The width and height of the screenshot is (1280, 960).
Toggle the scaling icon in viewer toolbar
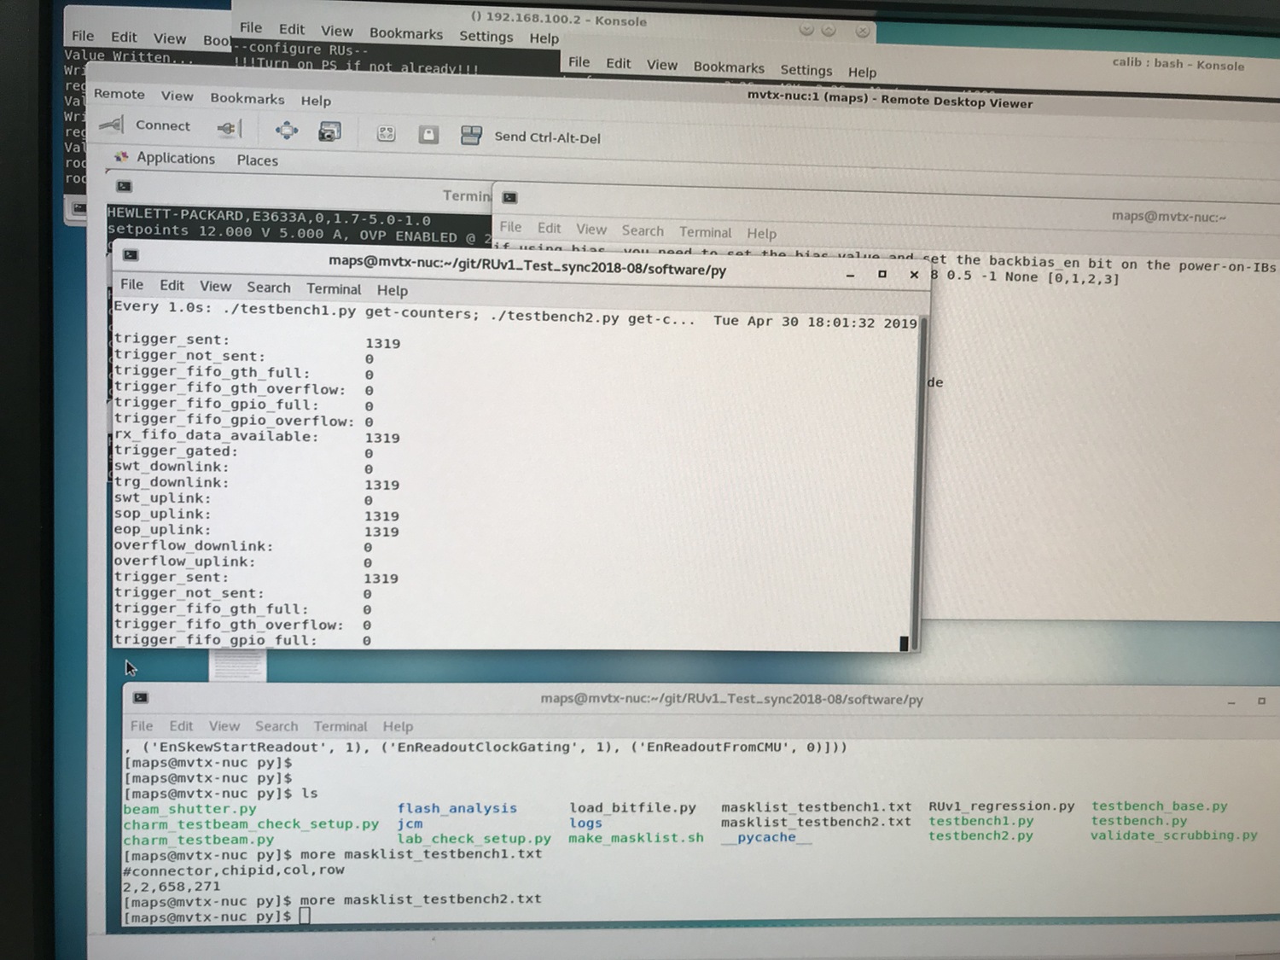click(386, 133)
